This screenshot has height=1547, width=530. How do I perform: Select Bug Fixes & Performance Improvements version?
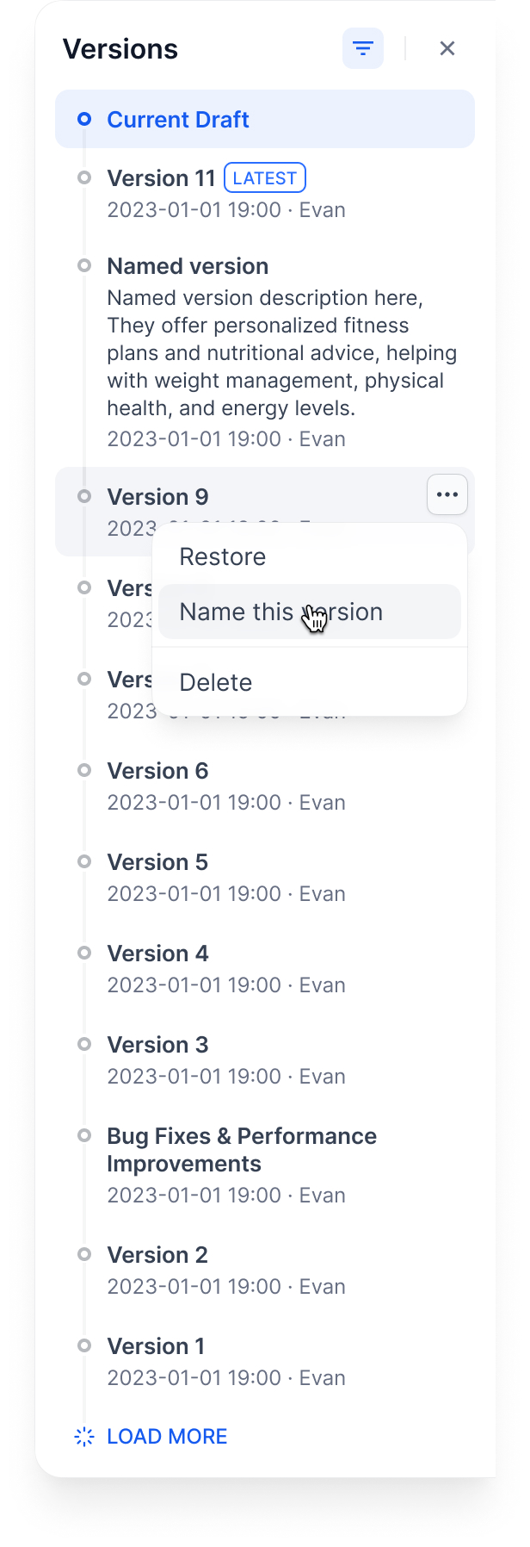pos(241,1150)
